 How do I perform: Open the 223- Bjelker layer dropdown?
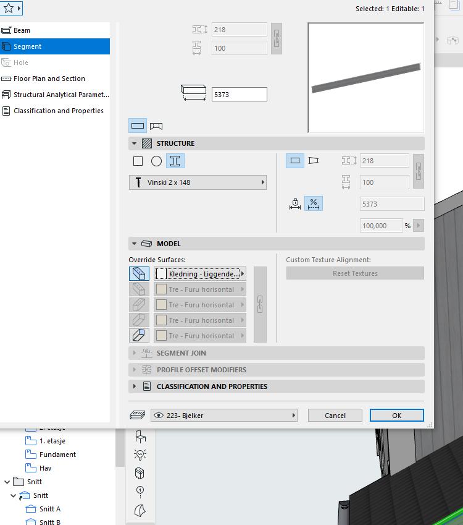coord(225,416)
